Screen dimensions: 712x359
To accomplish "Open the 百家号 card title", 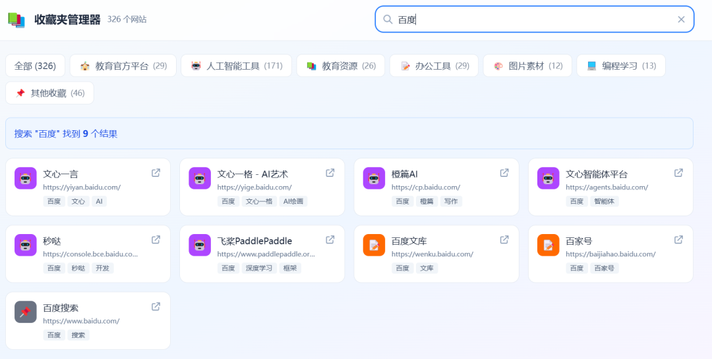I will [579, 241].
